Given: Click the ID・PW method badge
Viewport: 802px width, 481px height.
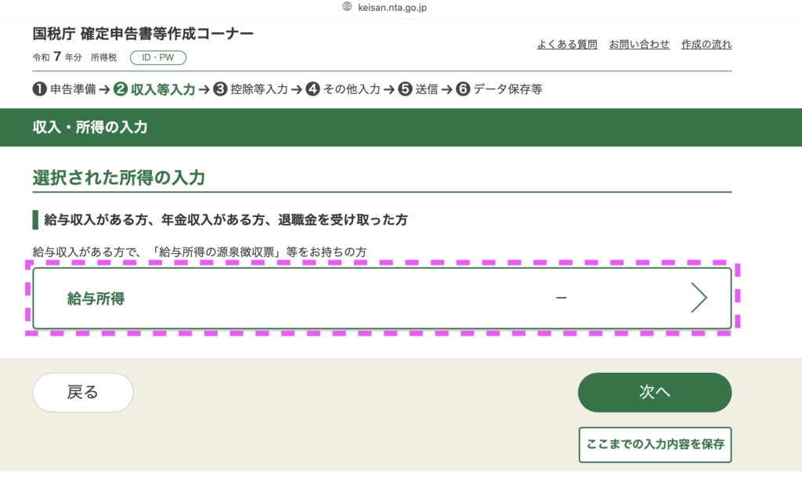Looking at the screenshot, I should 157,57.
